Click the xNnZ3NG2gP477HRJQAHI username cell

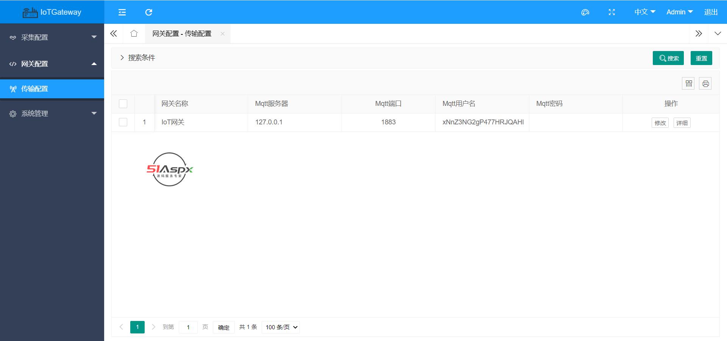point(482,122)
